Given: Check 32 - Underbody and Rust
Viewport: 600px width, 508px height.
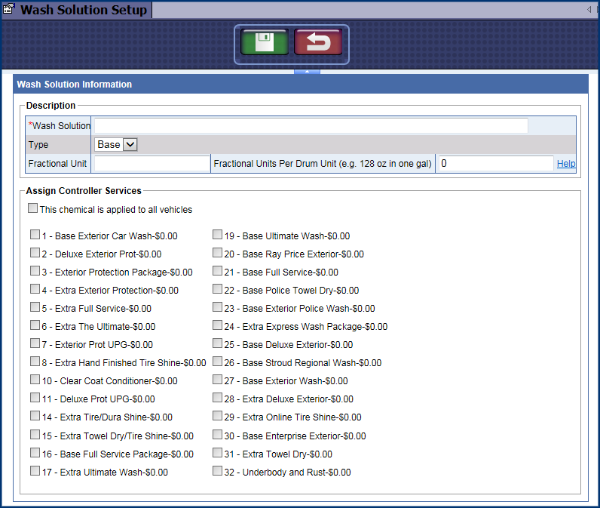Looking at the screenshot, I should [x=218, y=472].
